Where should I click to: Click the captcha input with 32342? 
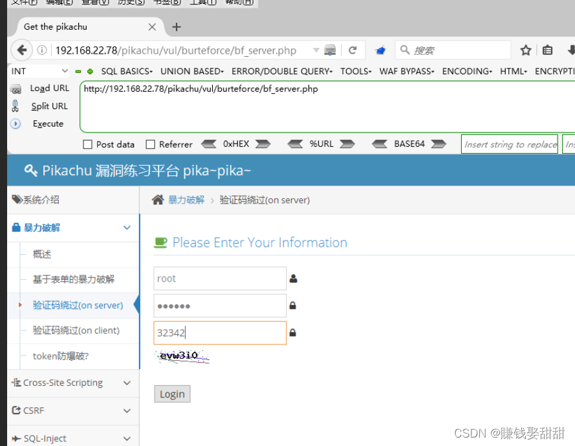[220, 333]
